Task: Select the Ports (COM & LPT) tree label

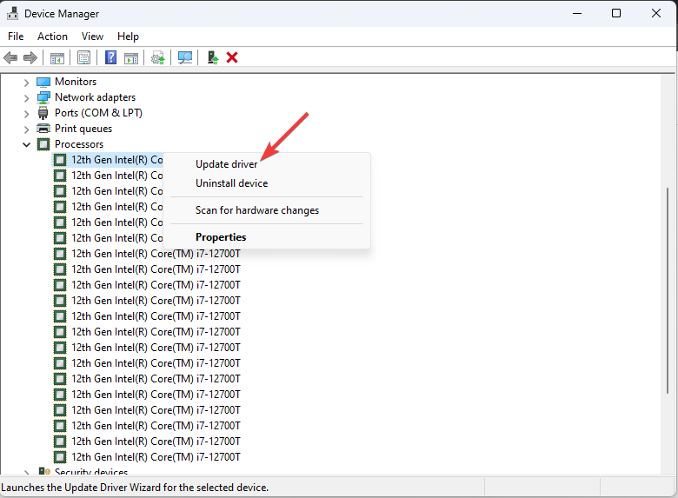Action: click(x=98, y=113)
